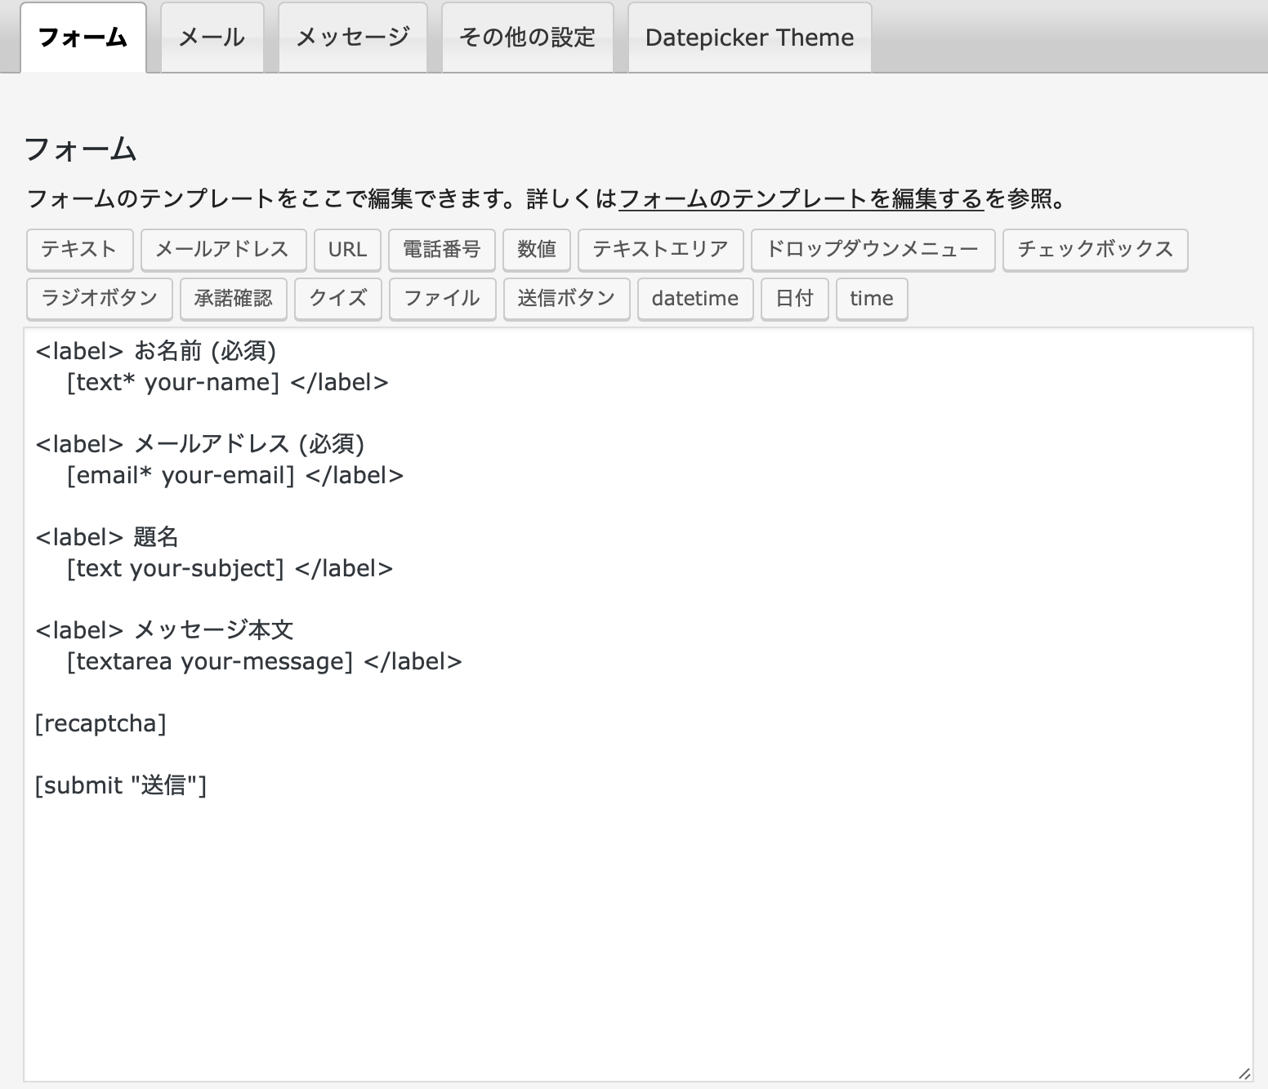1268x1089 pixels.
Task: Click the [recaptcha] line
Action: (x=100, y=723)
